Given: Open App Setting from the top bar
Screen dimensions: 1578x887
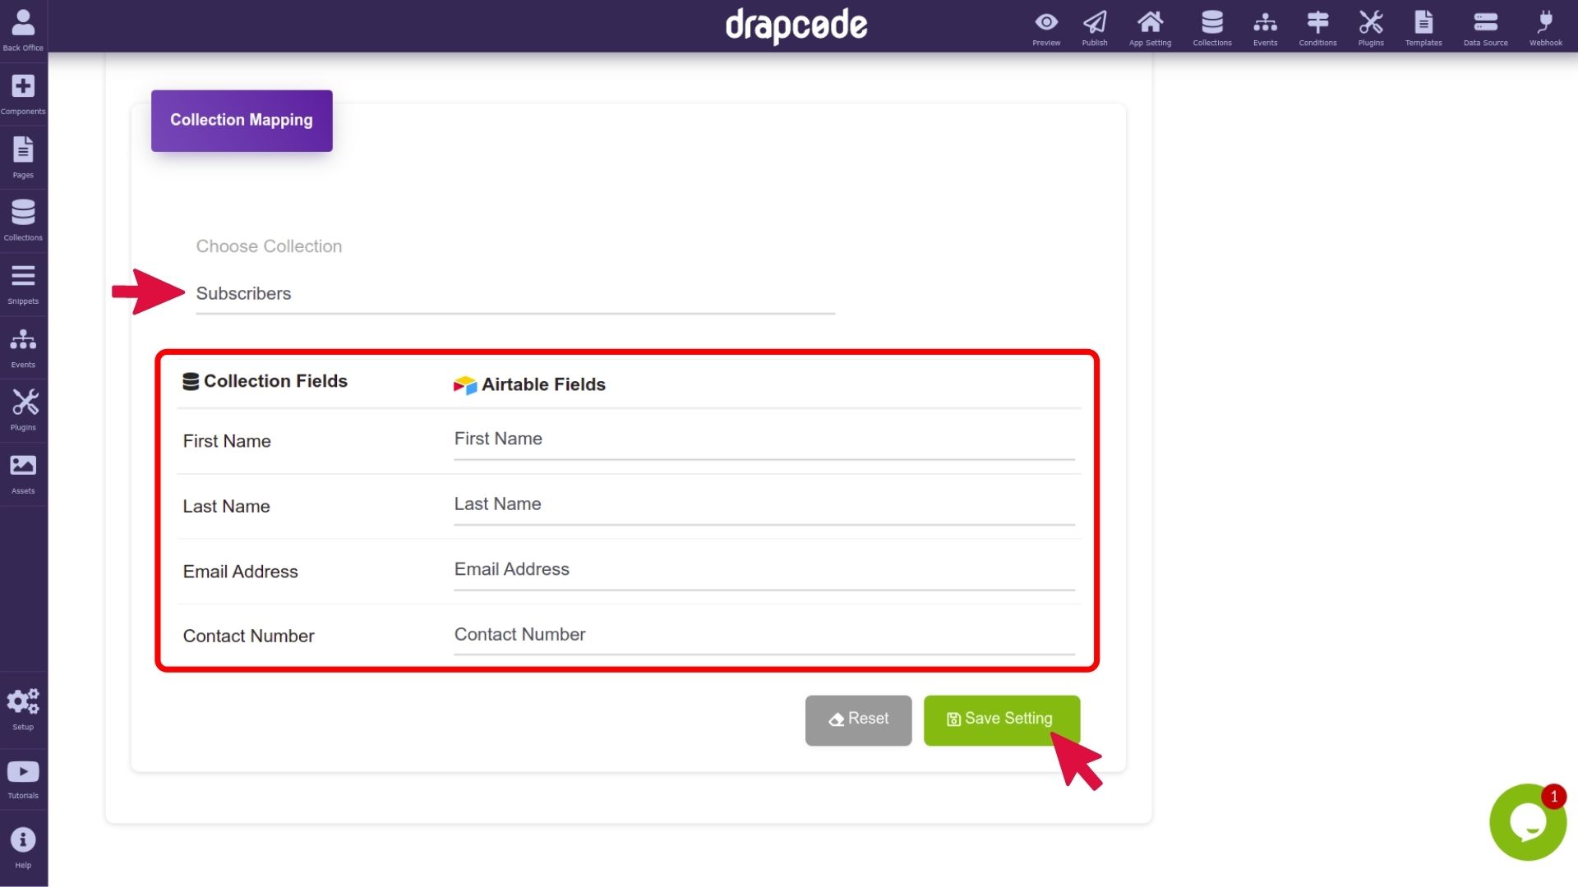Looking at the screenshot, I should click(1150, 28).
